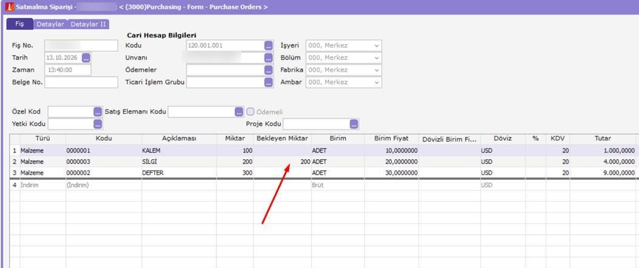Select the SİLGİ row's Bekleyen Miktar cell

(x=283, y=162)
